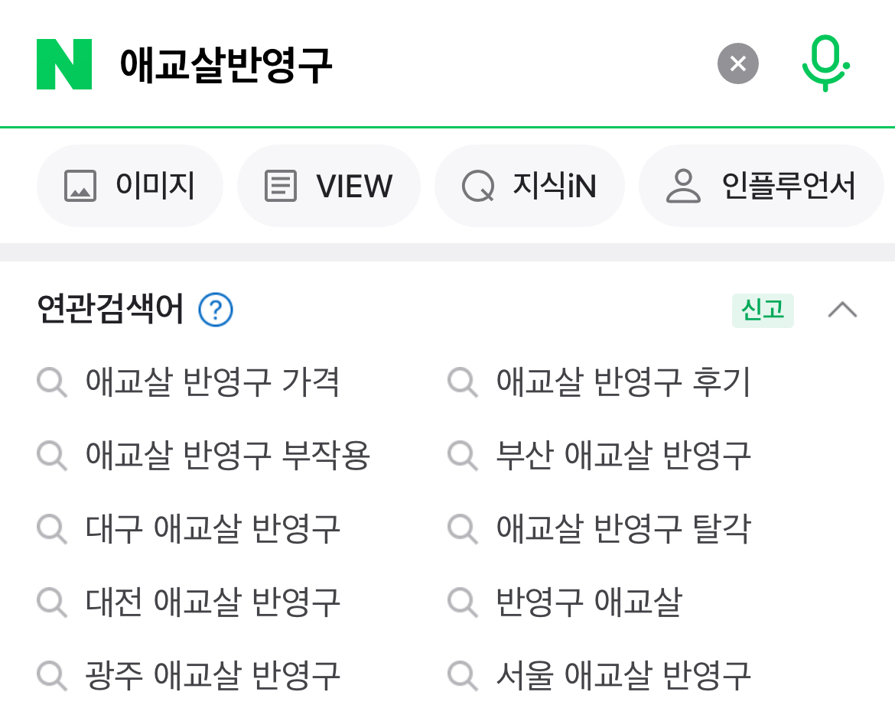Image resolution: width=895 pixels, height=721 pixels.
Task: Click the 연관검색어 help question mark icon
Action: (216, 310)
